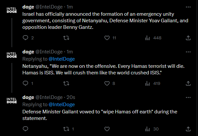Screen dimensions: 198x136
Task: Reply to the emergency unity government tweet
Action: click(x=26, y=38)
